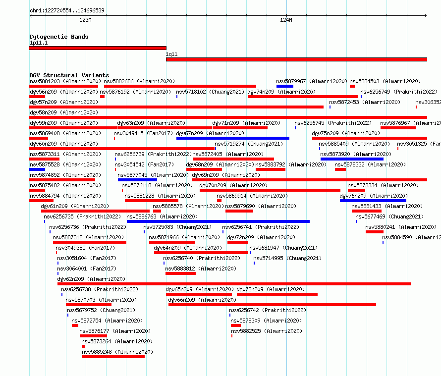Click dgv59n209 (Almarri2020) label
The height and width of the screenshot is (376, 441).
point(64,123)
